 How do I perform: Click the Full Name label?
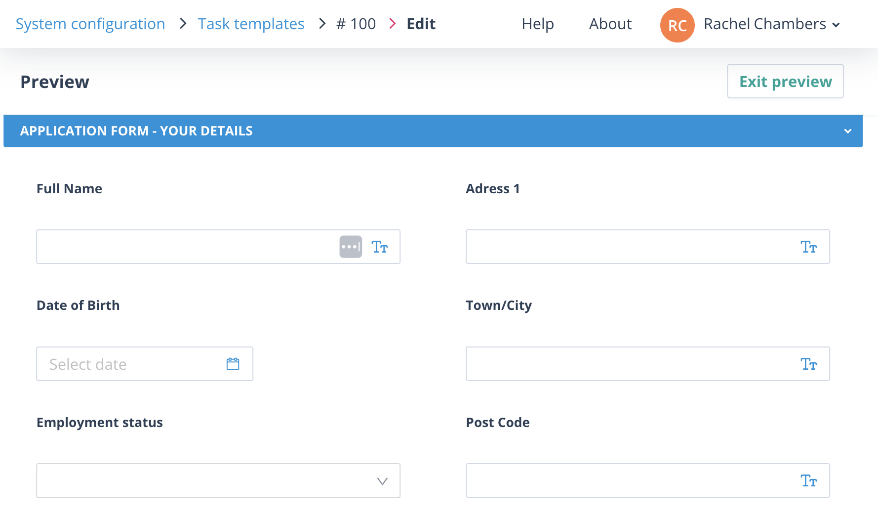pyautogui.click(x=69, y=188)
